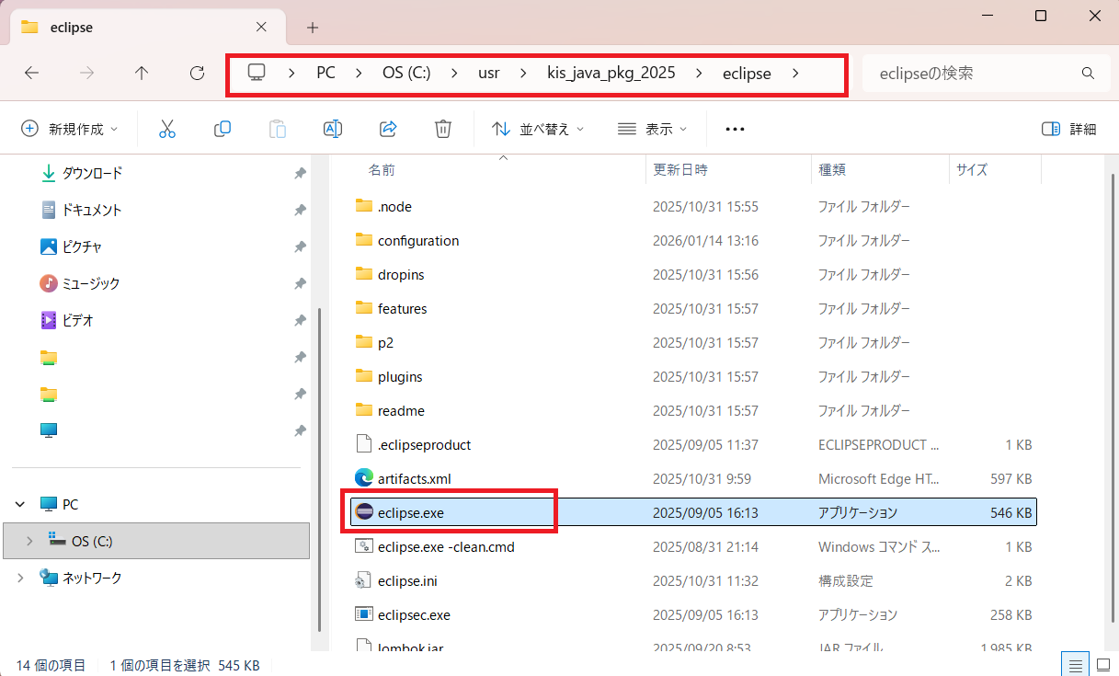Navigate back with the left arrow
The image size is (1119, 676).
[31, 74]
